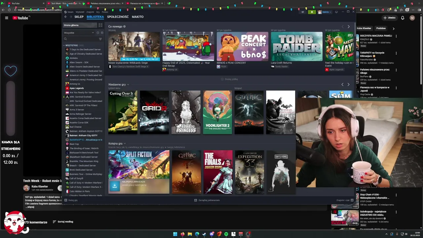This screenshot has height=238, width=423.
Task: Open the Makito account dropdown
Action: point(325,12)
